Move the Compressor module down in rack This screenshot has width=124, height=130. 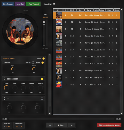tap(4, 80)
